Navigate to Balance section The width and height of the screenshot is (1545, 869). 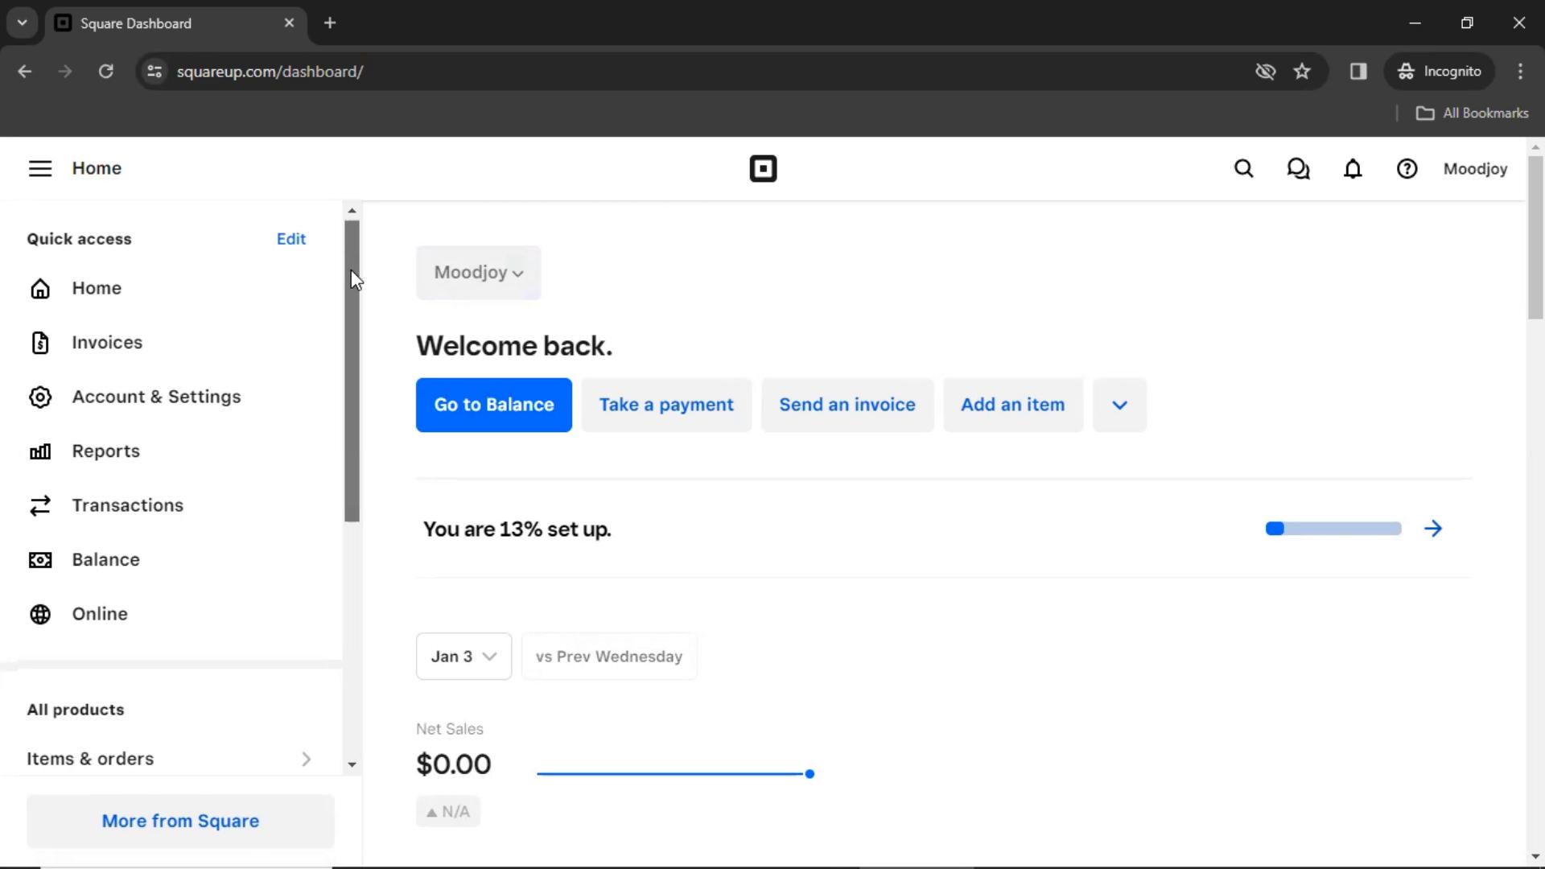point(105,559)
